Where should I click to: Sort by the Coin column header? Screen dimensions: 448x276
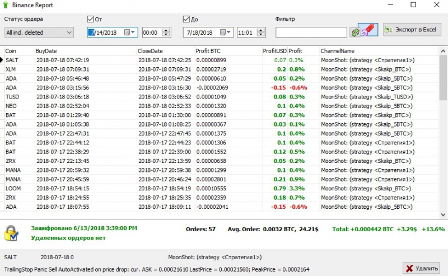point(19,51)
